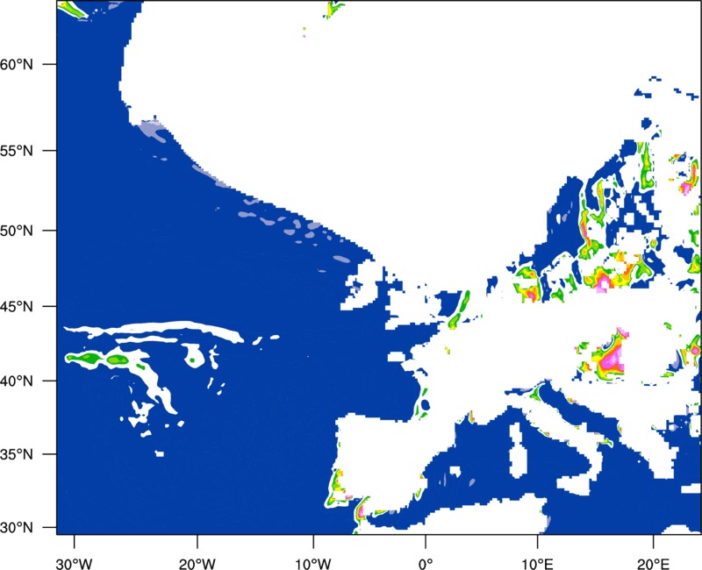Click the 50°N latitude label
Viewport: 702px width, 570px height.
pyautogui.click(x=17, y=231)
